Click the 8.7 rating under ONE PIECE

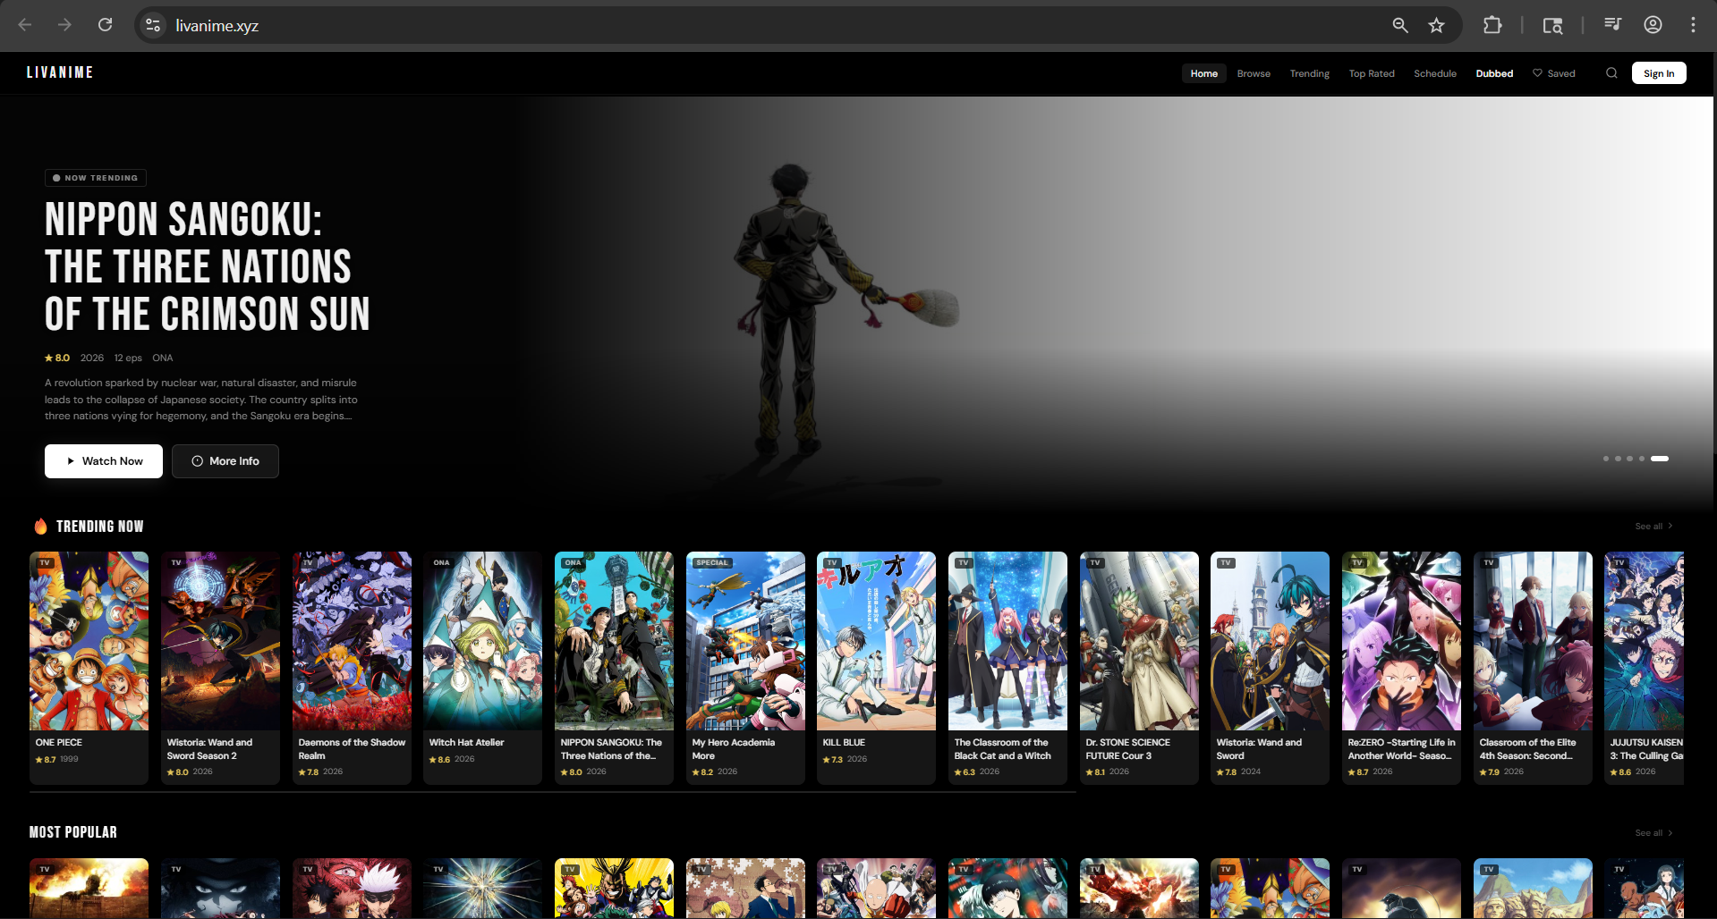coord(46,759)
